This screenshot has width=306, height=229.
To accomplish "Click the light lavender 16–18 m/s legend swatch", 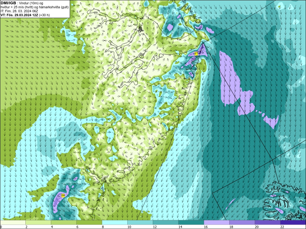I will (x=217, y=222).
